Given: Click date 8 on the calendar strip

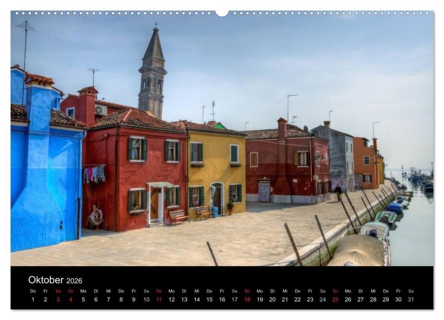Looking at the screenshot, I should click(121, 299).
